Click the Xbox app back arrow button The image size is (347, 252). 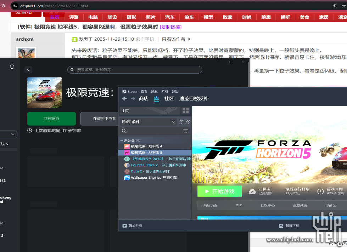[x=29, y=70]
